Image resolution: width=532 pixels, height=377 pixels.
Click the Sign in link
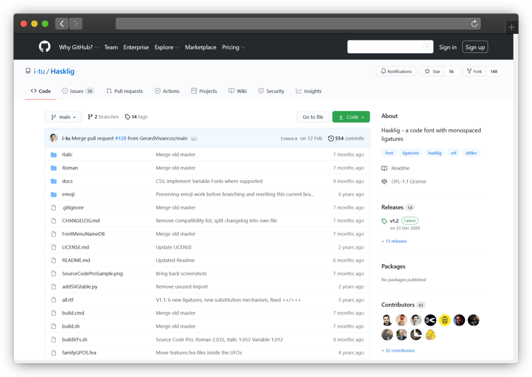(448, 47)
